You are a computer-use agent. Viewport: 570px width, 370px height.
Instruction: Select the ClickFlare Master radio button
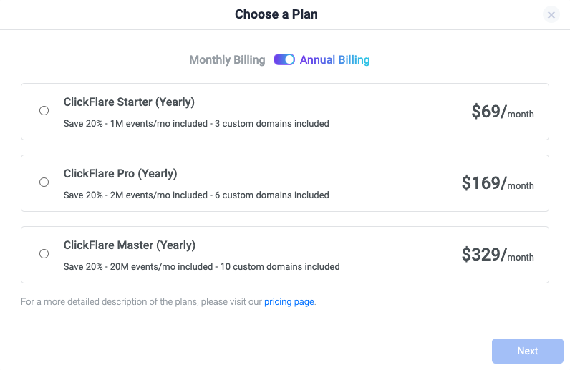point(44,254)
